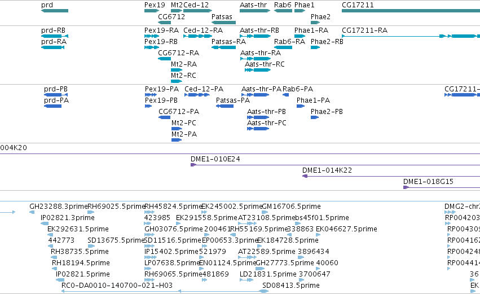The image size is (480, 294).
Task: Click the Aats-thr-PC protein
Action: click(258, 129)
